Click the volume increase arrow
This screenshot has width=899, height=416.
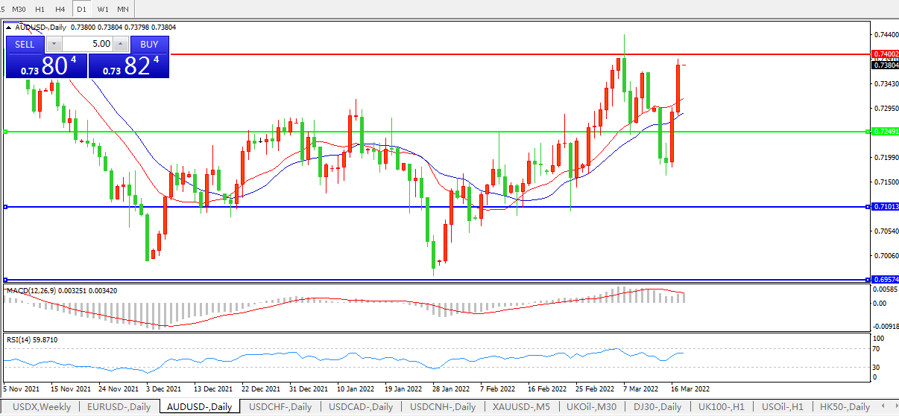coord(122,44)
